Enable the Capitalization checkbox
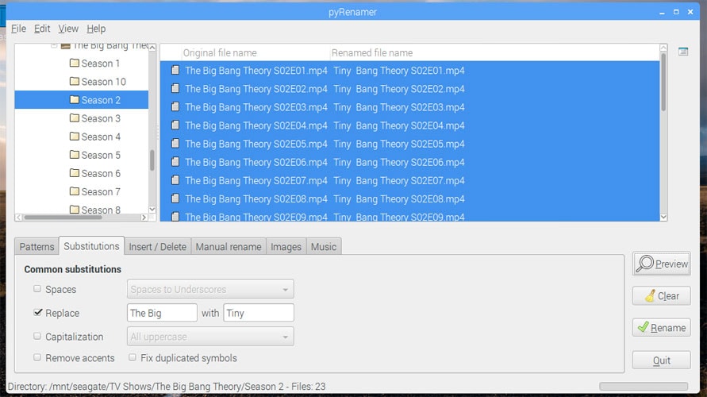This screenshot has width=707, height=397. (x=37, y=336)
